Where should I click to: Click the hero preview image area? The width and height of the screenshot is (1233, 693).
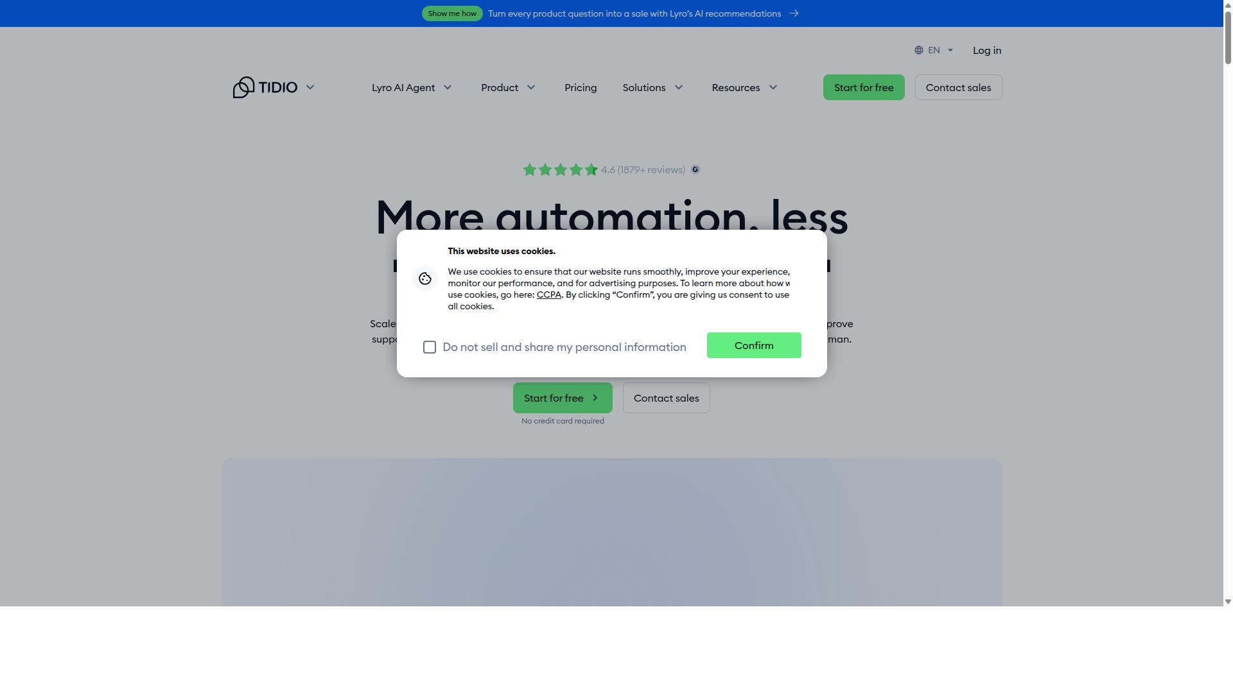(612, 532)
